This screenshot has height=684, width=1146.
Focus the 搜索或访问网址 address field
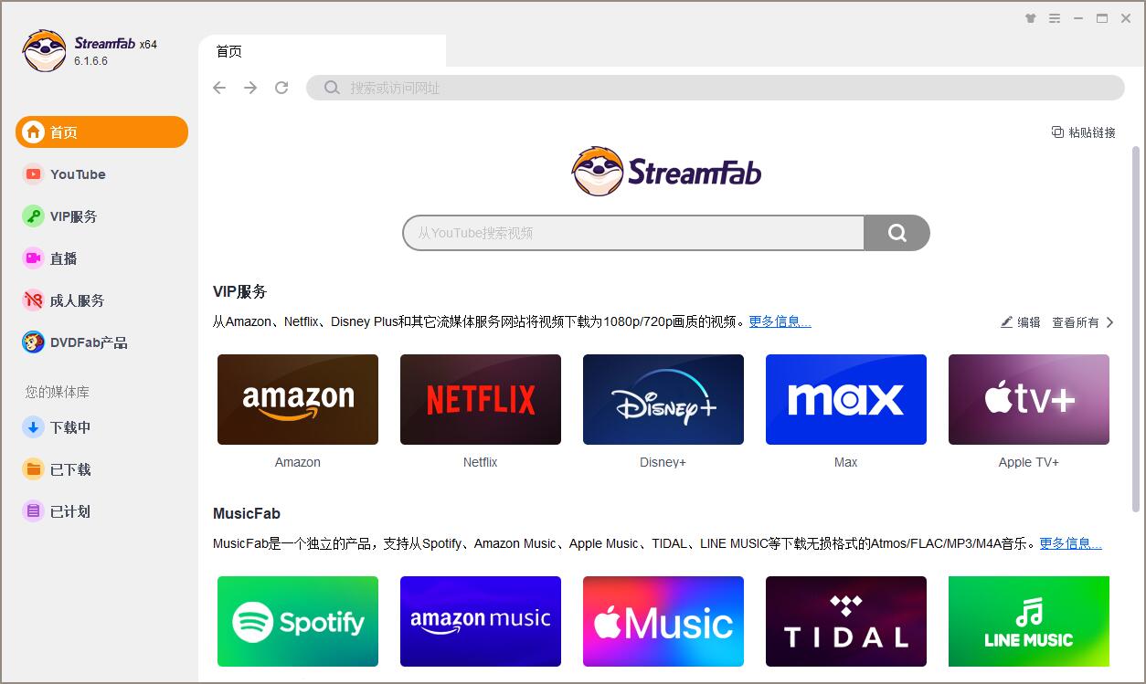coord(715,88)
